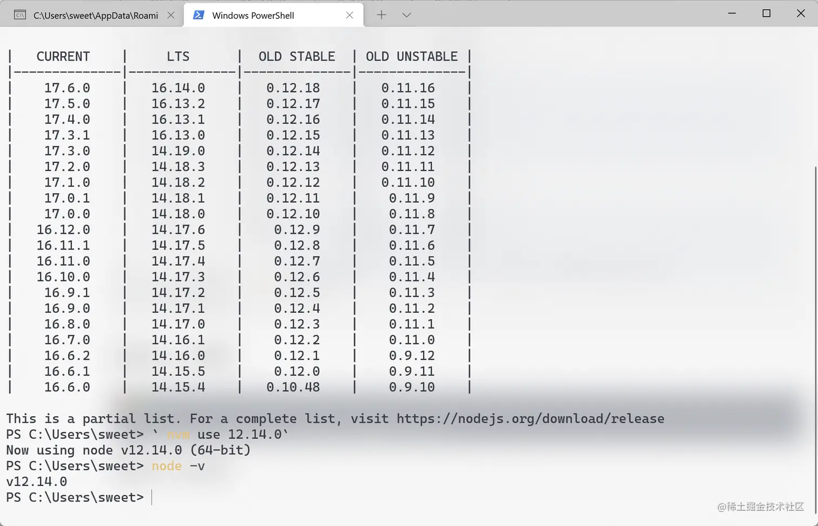Click the LTS column header
The height and width of the screenshot is (526, 818).
(x=178, y=56)
